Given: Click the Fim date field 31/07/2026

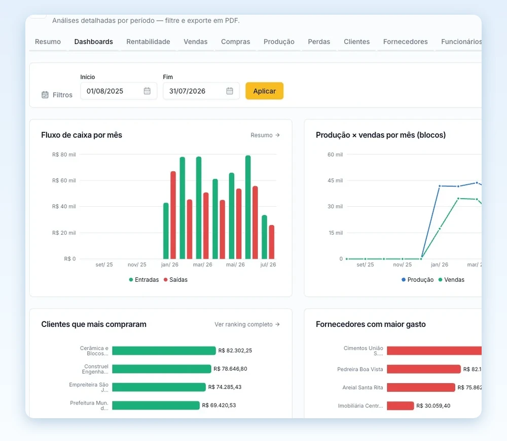Looking at the screenshot, I should click(x=201, y=91).
